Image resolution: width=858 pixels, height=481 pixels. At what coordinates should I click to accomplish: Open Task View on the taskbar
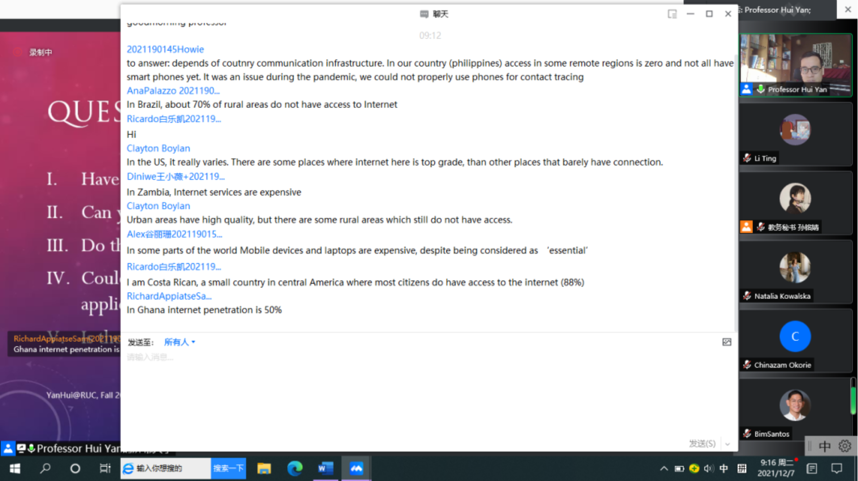[x=105, y=468]
